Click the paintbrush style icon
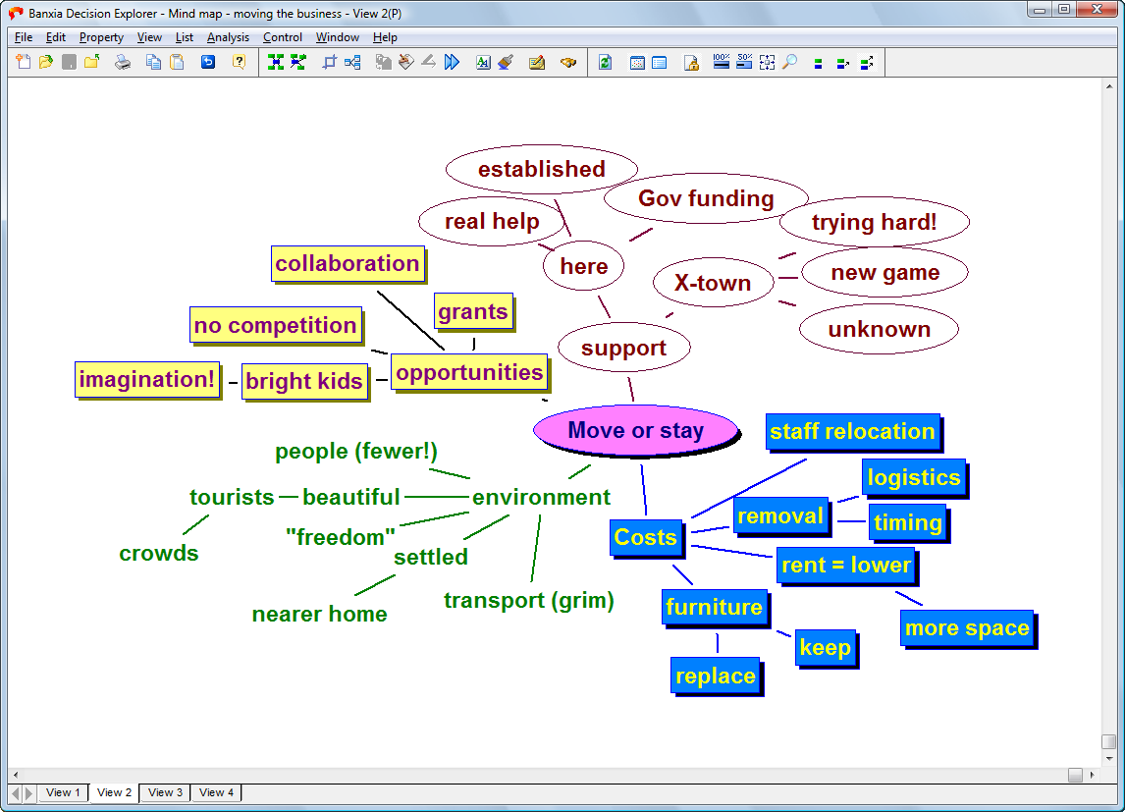 pyautogui.click(x=506, y=62)
